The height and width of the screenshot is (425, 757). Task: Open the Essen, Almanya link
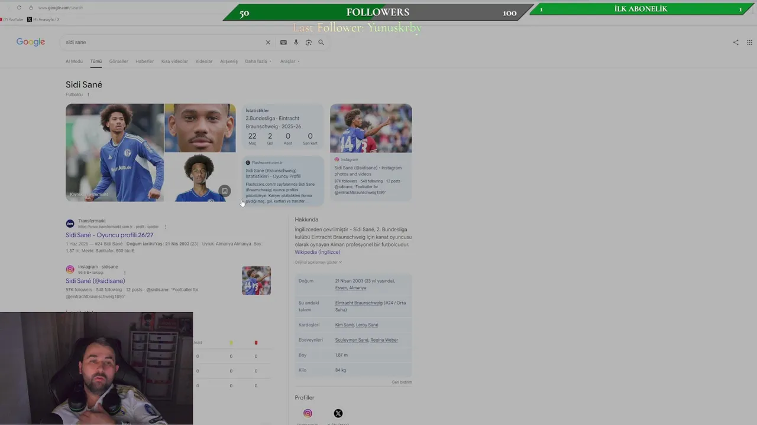(x=351, y=288)
